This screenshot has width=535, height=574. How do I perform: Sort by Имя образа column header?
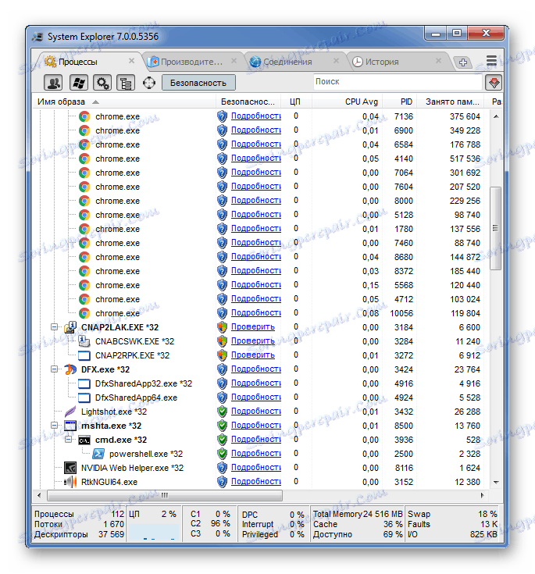click(x=124, y=102)
